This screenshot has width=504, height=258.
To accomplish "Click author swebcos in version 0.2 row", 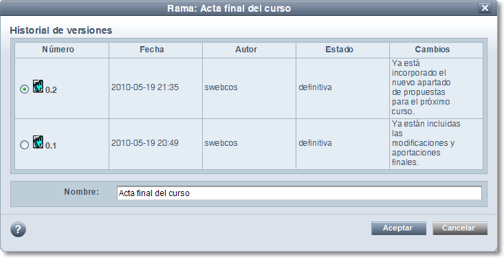I will coord(221,87).
